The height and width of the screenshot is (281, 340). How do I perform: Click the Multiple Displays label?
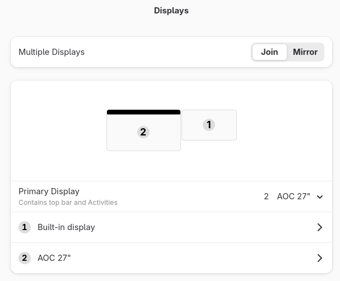click(x=52, y=52)
